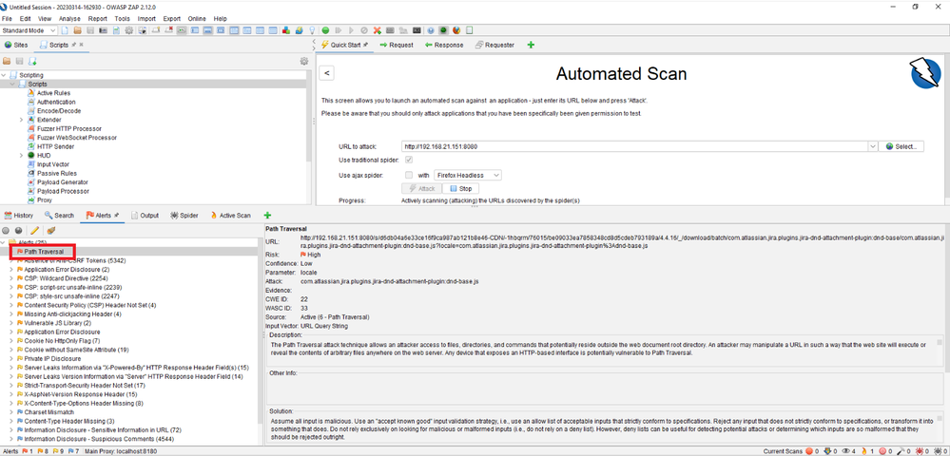Screen dimensions: 950x456
Task: Select Active Rules script type
Action: coord(53,93)
